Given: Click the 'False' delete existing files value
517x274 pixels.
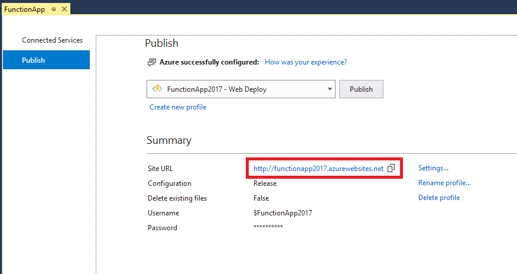Looking at the screenshot, I should [261, 198].
